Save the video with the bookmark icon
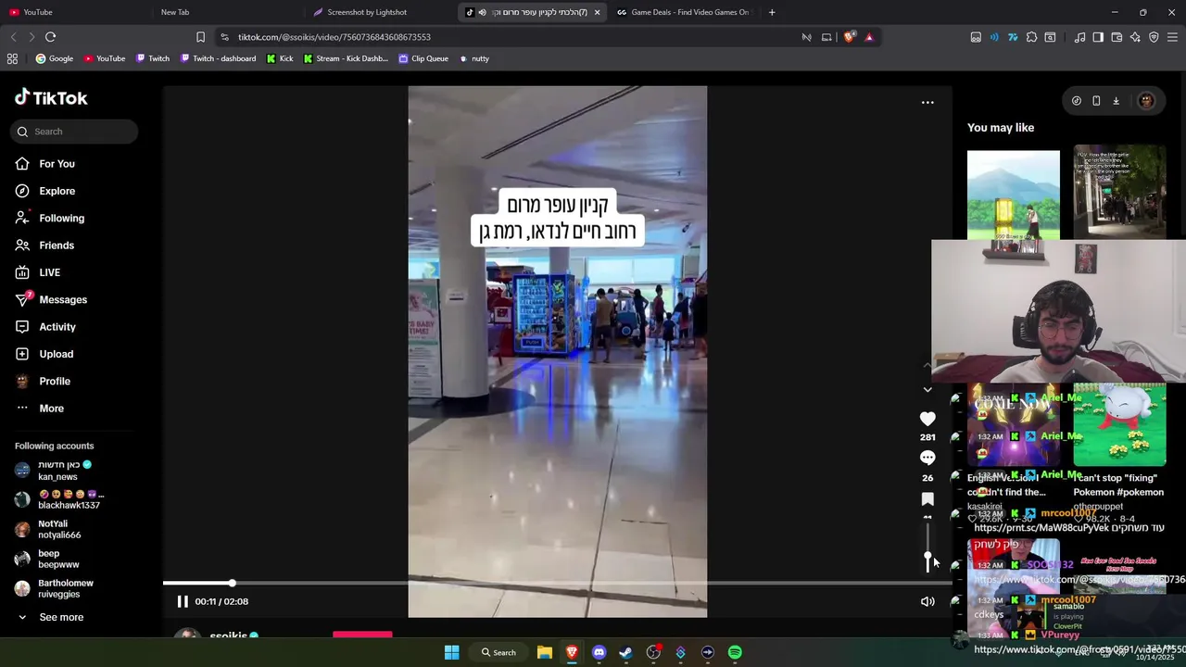The height and width of the screenshot is (667, 1186). (927, 499)
